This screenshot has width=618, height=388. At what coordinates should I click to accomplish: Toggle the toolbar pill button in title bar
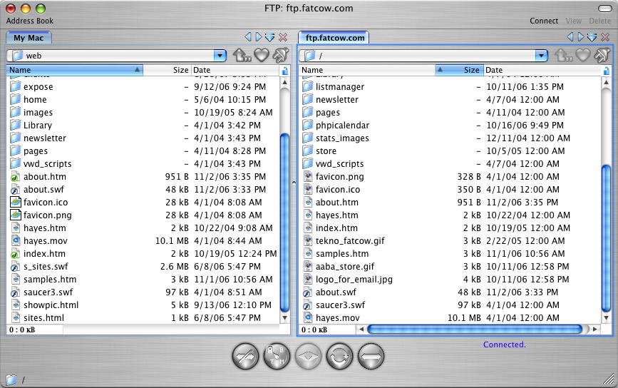[x=604, y=9]
